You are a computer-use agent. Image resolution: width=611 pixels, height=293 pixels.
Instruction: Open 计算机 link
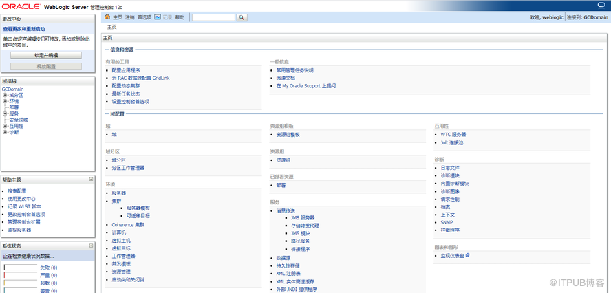pos(119,232)
